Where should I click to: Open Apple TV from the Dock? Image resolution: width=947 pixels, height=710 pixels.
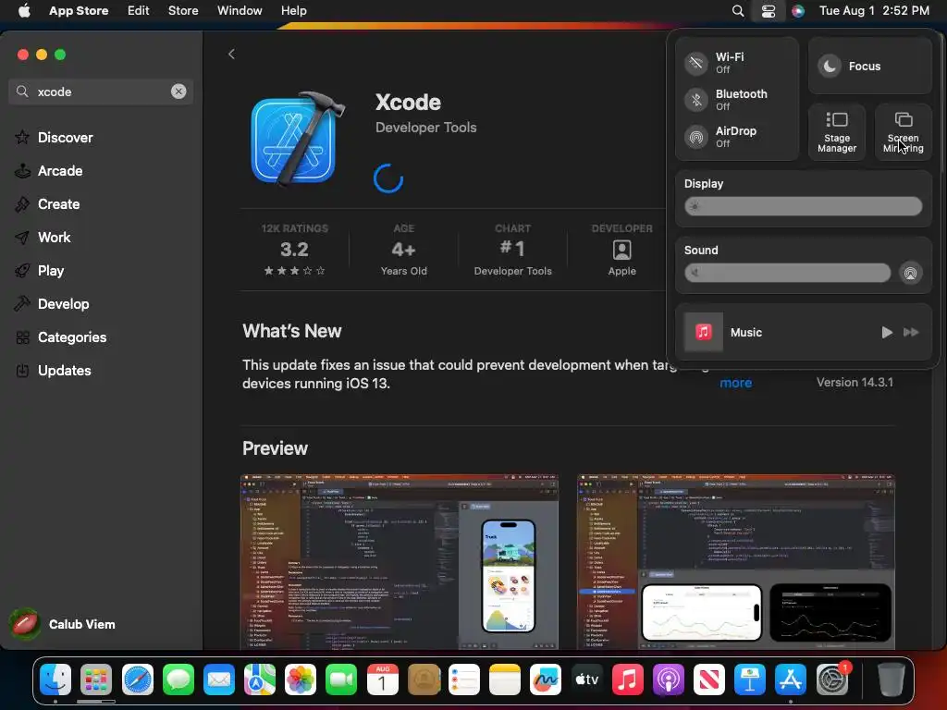[x=586, y=679]
